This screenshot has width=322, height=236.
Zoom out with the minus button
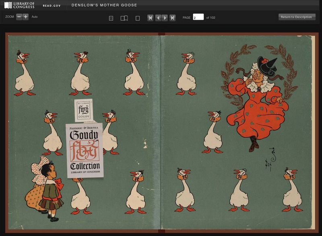19,17
